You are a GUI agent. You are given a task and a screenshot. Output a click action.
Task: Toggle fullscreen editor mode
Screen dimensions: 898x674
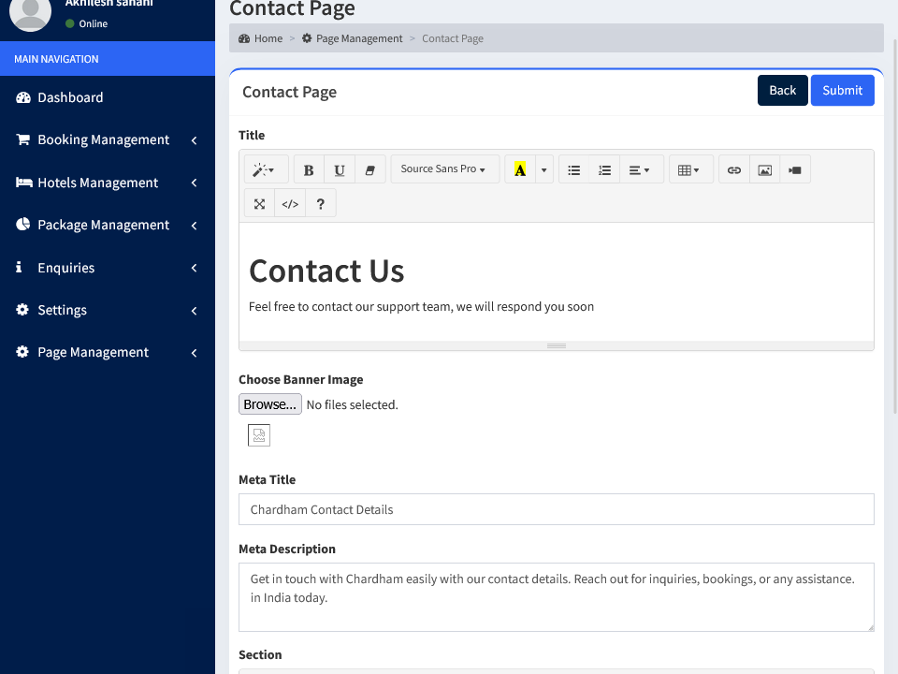coord(259,203)
